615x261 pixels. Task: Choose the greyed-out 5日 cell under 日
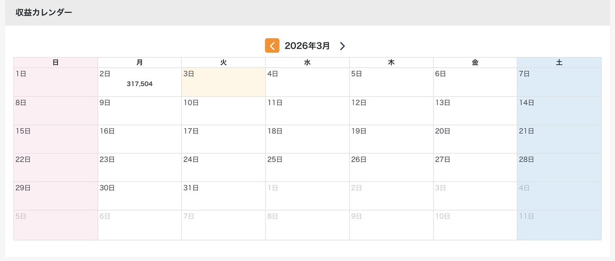pyautogui.click(x=56, y=225)
